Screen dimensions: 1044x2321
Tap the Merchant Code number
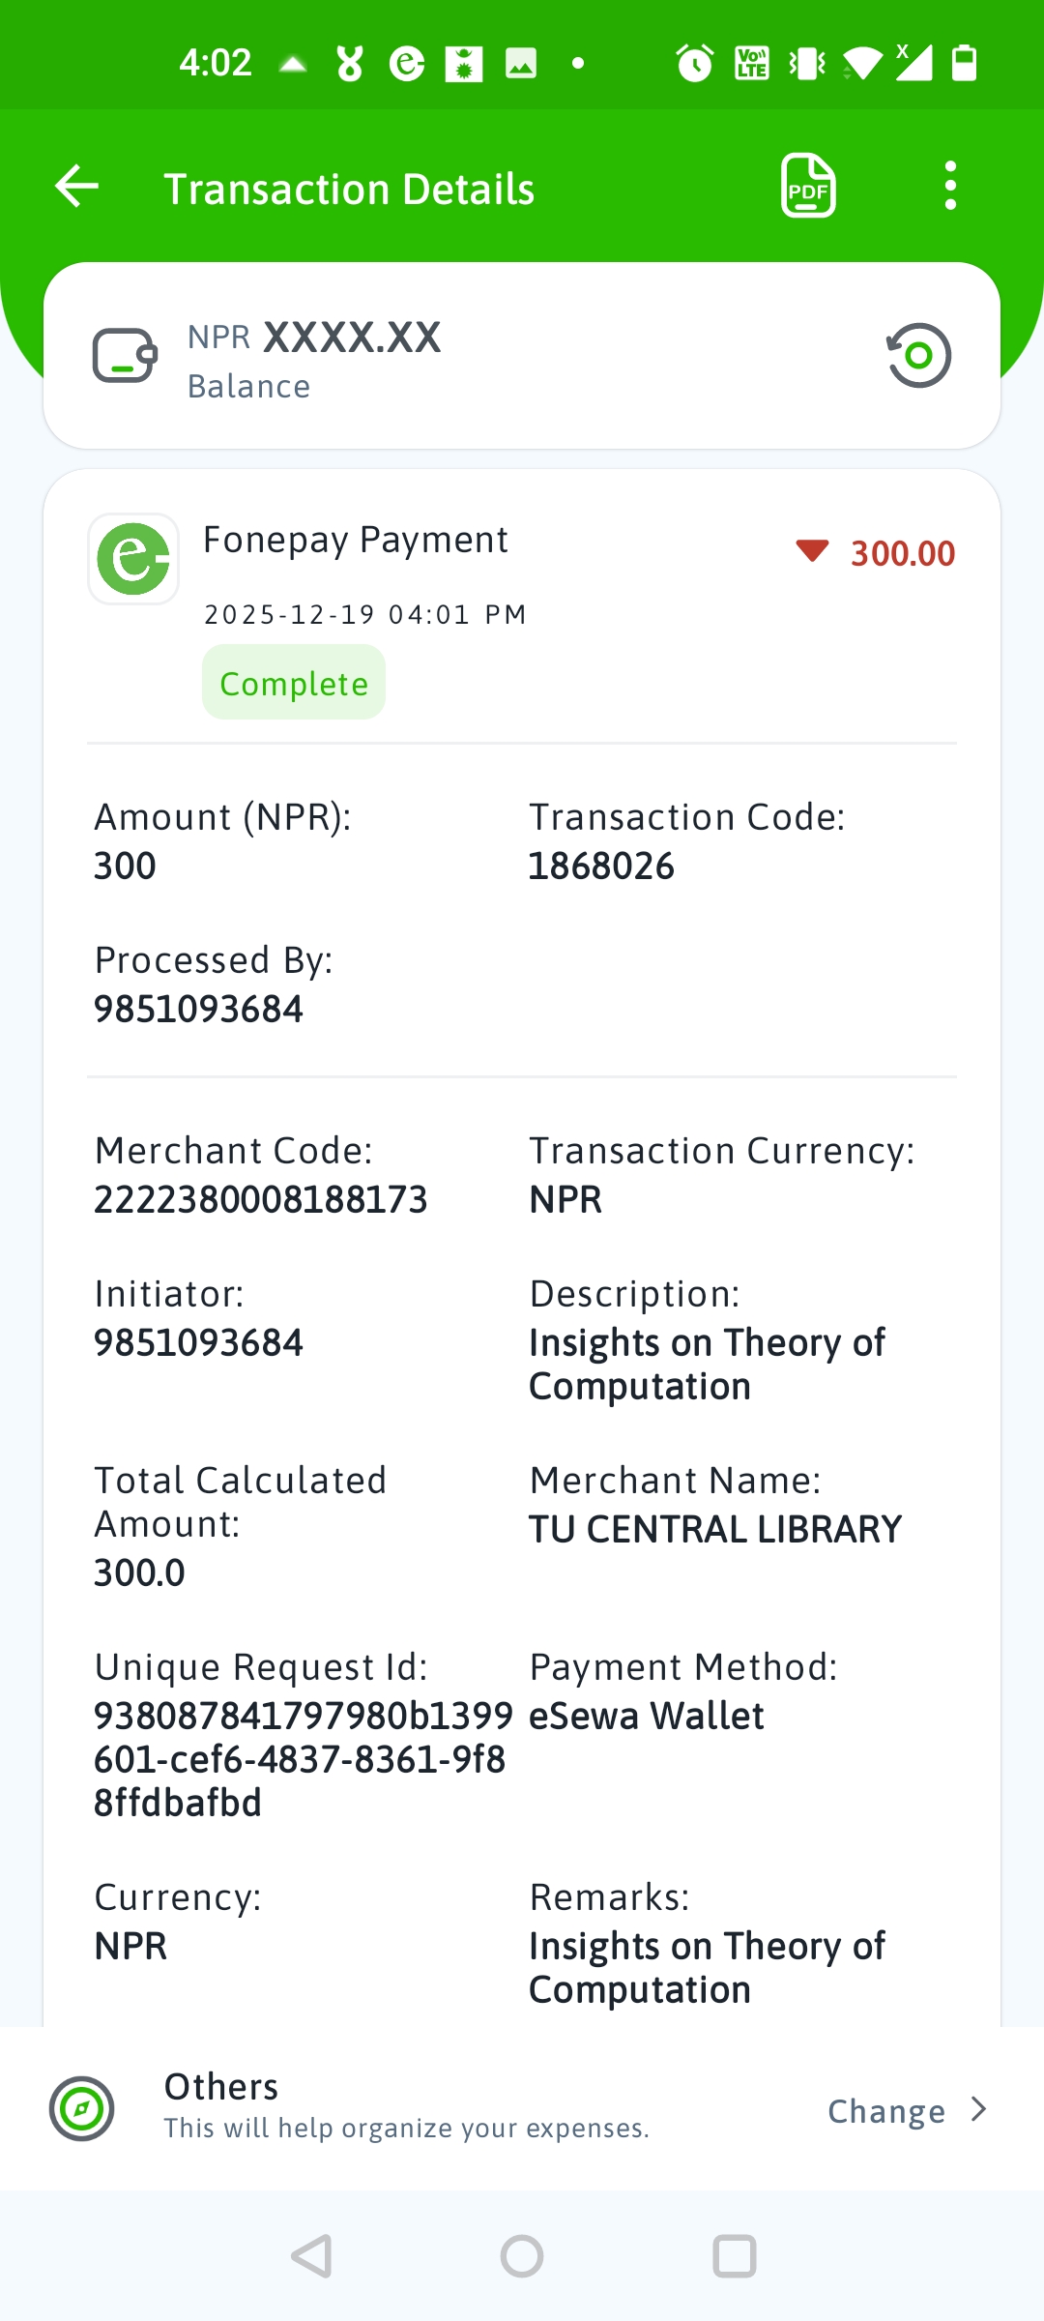pos(261,1200)
